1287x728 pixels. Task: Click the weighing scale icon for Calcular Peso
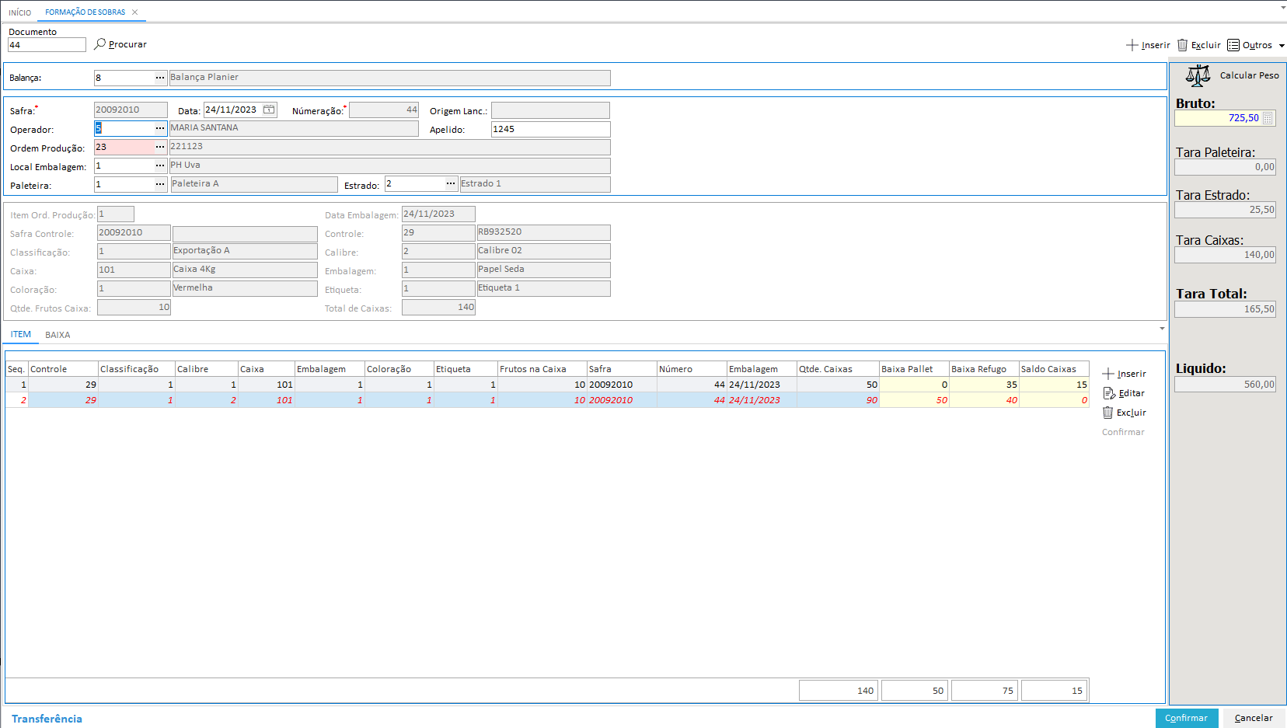click(1198, 75)
